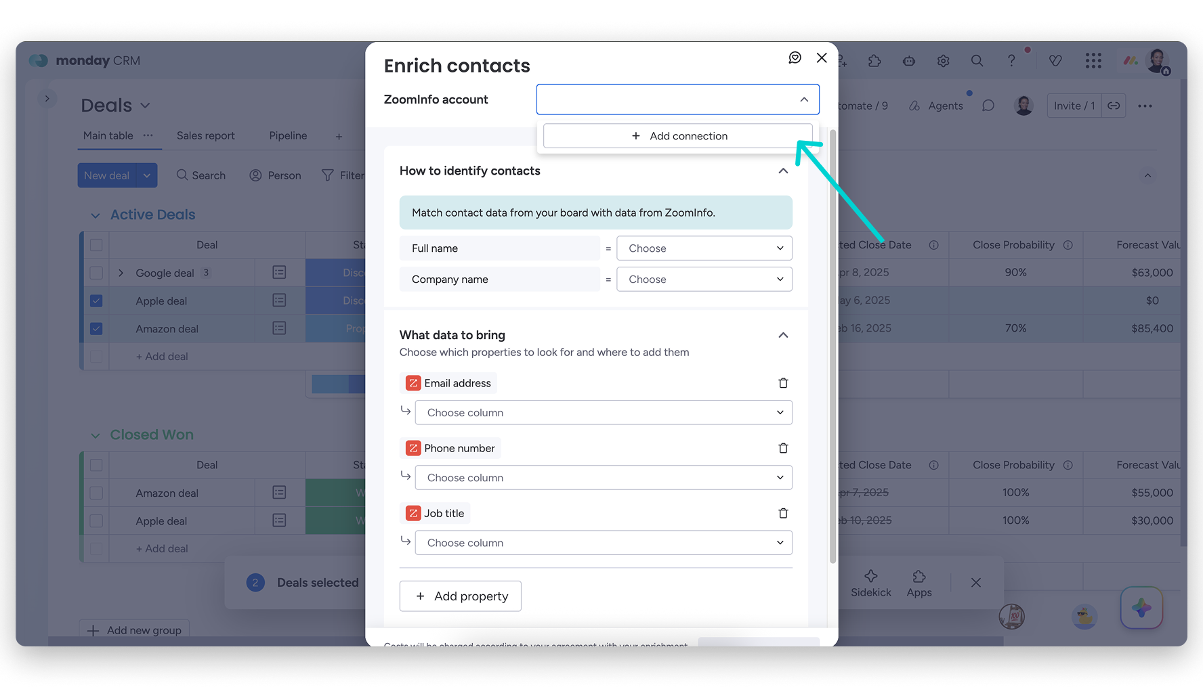Screen dimensions: 1203x687
Task: Click the heart favorites icon in top bar
Action: tap(1055, 61)
